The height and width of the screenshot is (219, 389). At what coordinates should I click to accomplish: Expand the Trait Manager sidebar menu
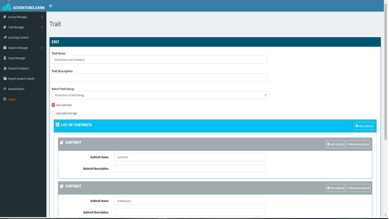[x=23, y=27]
